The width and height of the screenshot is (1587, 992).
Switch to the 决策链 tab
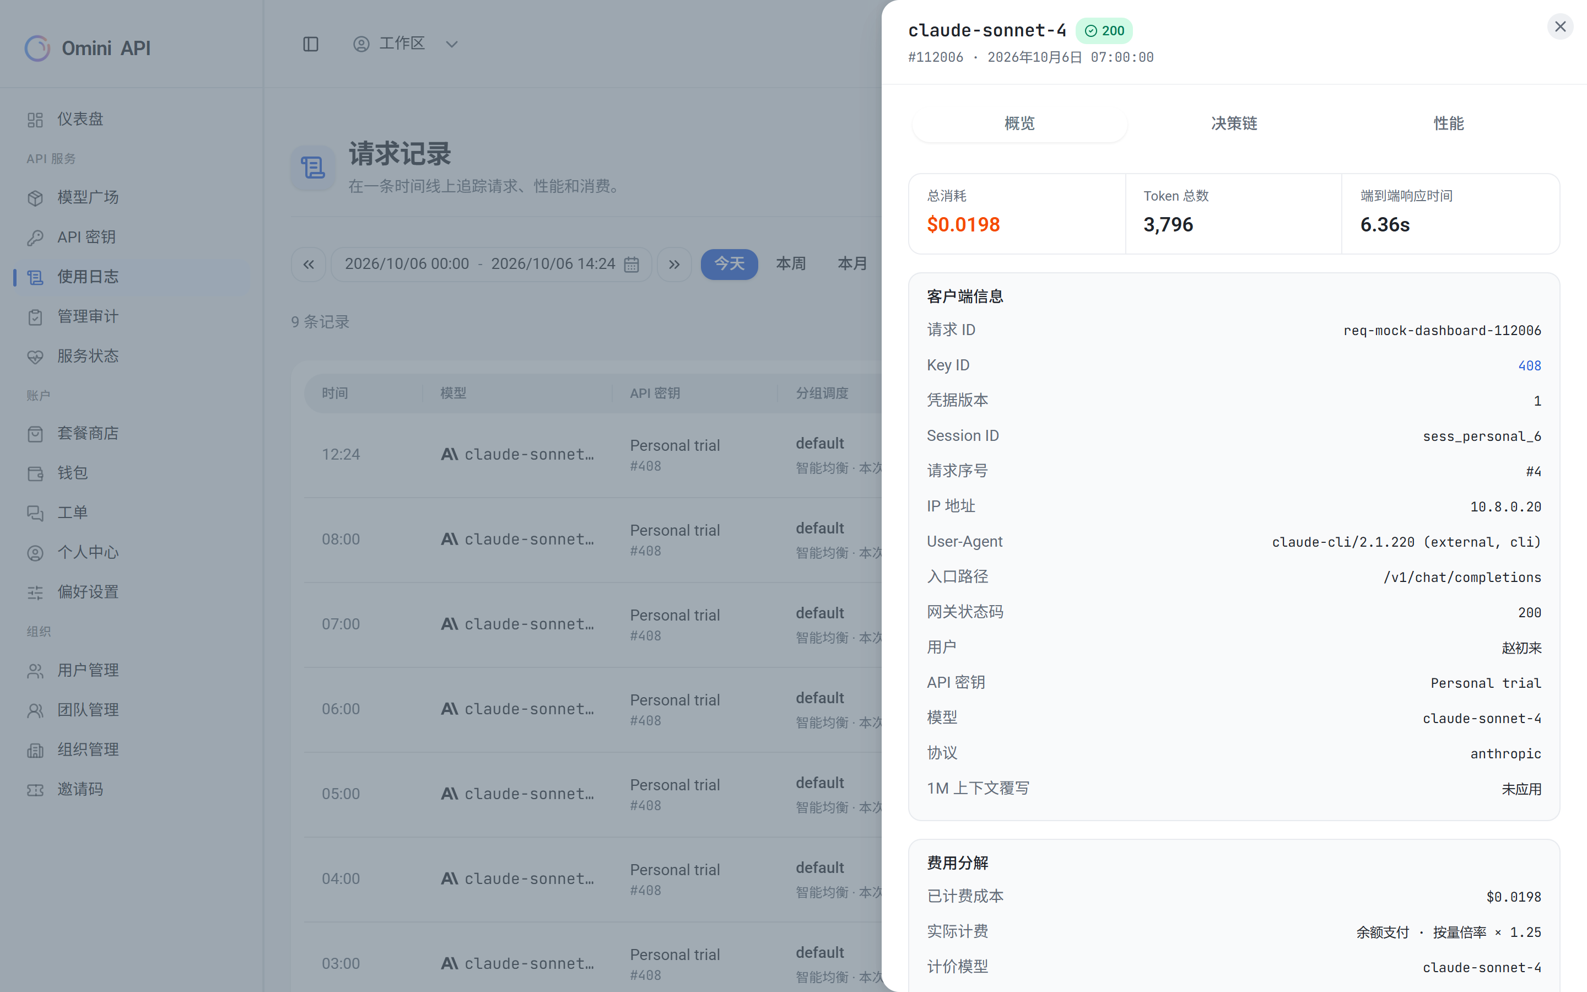click(x=1234, y=123)
